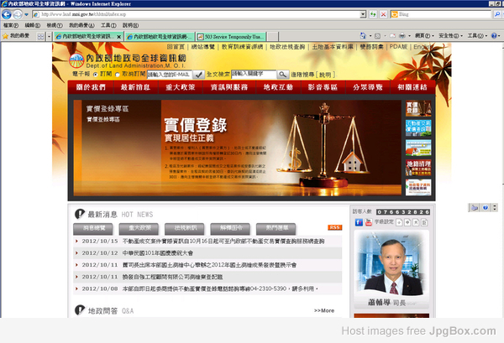Click the Home icon in command bar

(363, 35)
